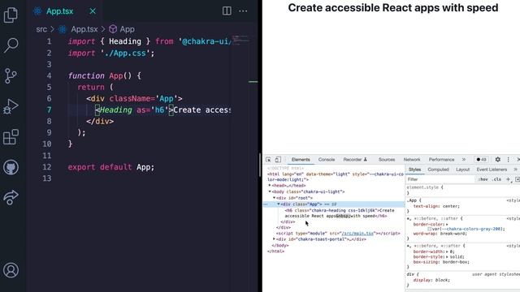Split the editor right
520x292 pixels.
click(227, 11)
